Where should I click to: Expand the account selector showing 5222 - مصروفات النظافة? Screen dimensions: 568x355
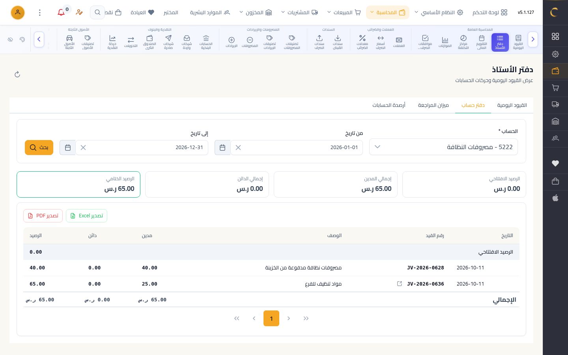click(x=443, y=147)
